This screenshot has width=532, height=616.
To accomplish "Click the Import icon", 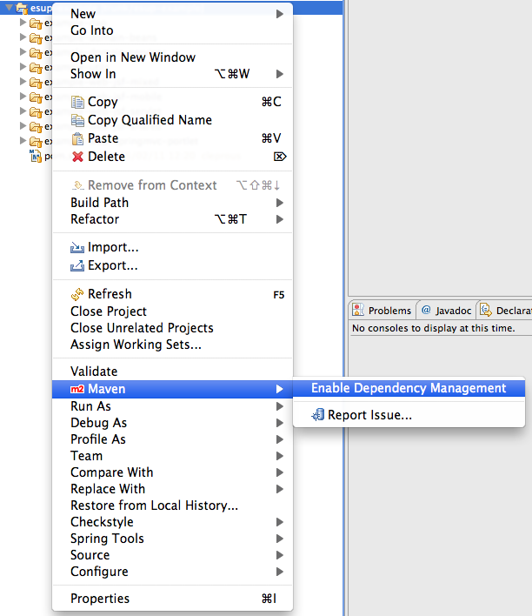I will click(78, 248).
